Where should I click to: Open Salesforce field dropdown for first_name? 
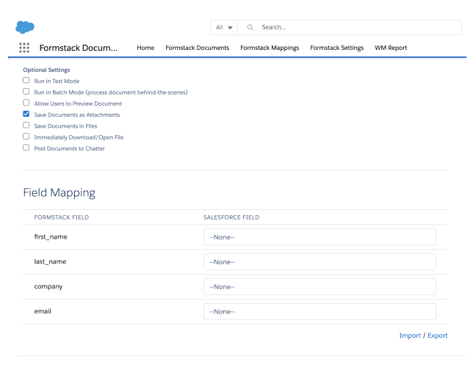click(x=320, y=237)
